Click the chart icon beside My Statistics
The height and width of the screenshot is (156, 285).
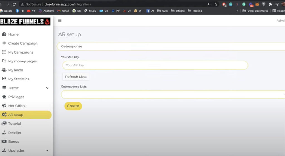coord(4,79)
